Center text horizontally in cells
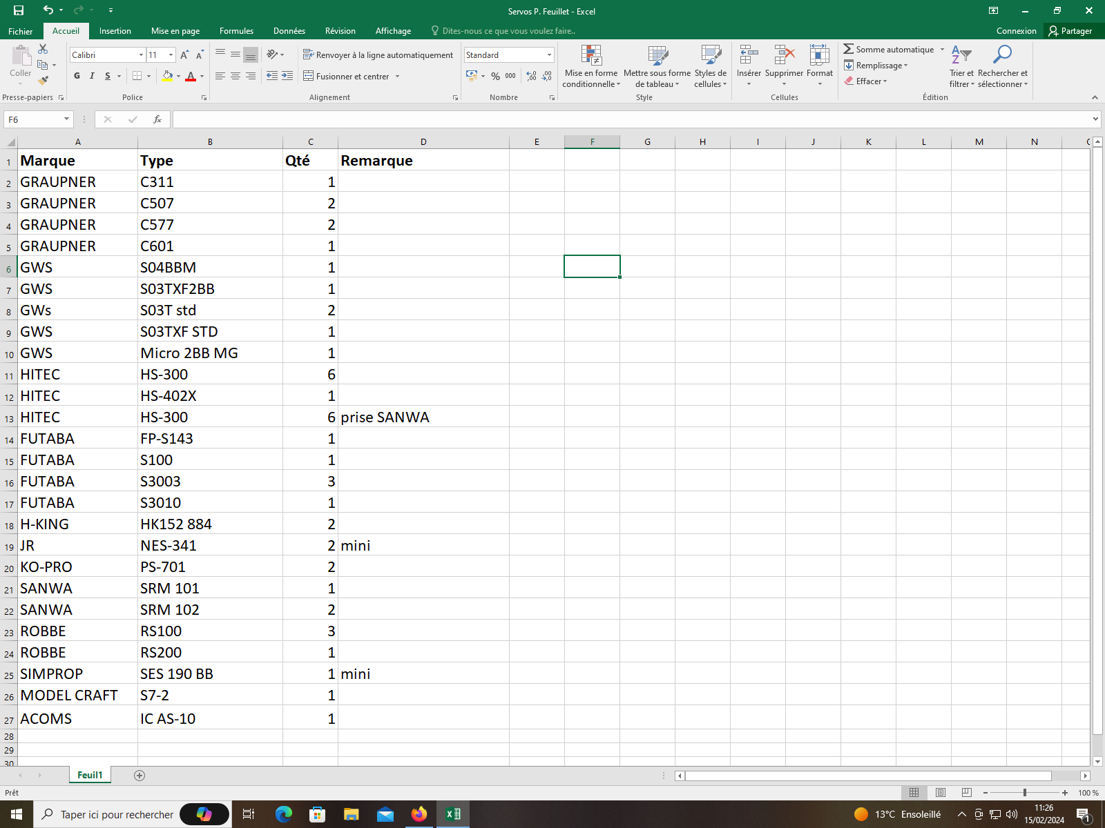This screenshot has width=1105, height=828. point(236,76)
